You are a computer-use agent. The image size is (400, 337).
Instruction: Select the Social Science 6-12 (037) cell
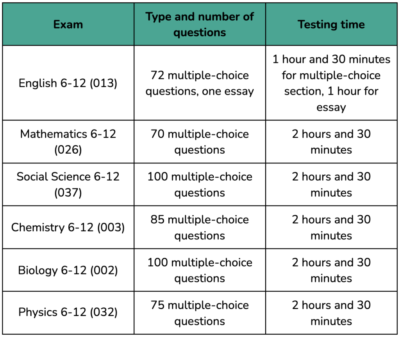tap(68, 184)
